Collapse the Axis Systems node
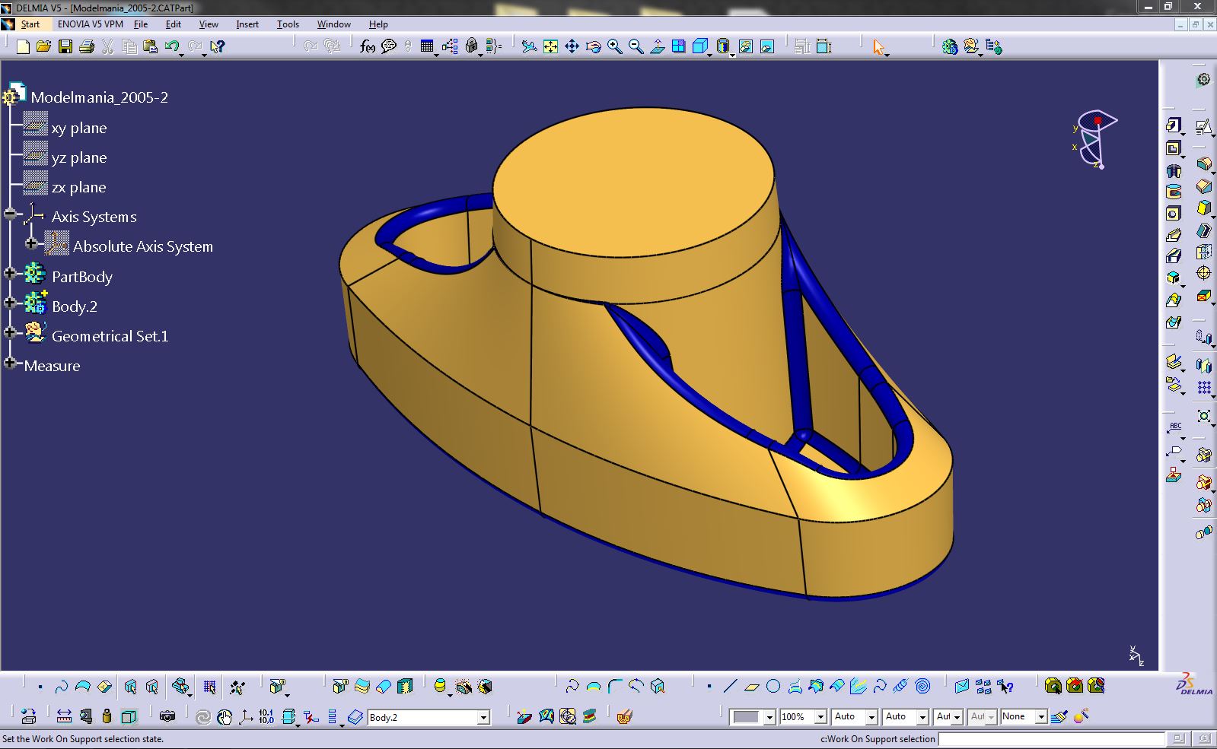Screen dimensions: 1217x749 tap(10, 214)
